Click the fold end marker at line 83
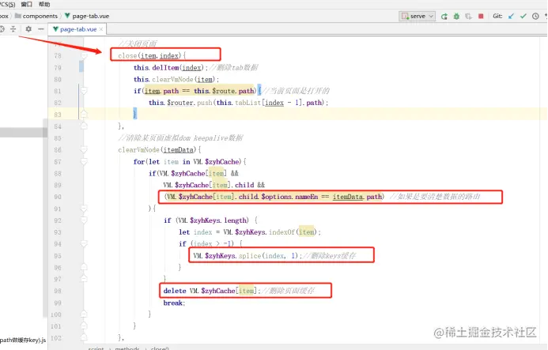548x350 pixels. 84,114
